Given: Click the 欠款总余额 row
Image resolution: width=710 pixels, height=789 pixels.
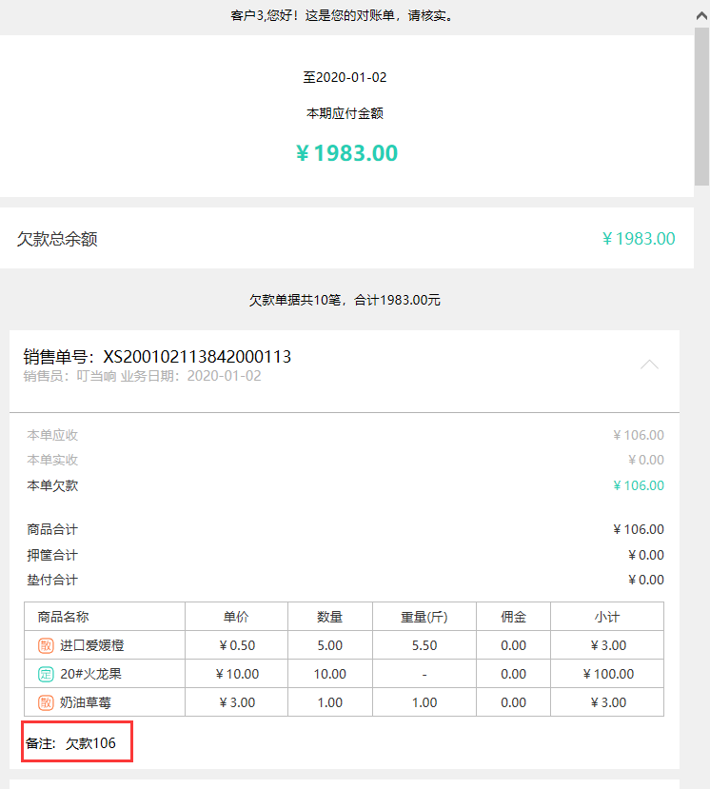Looking at the screenshot, I should (x=345, y=239).
